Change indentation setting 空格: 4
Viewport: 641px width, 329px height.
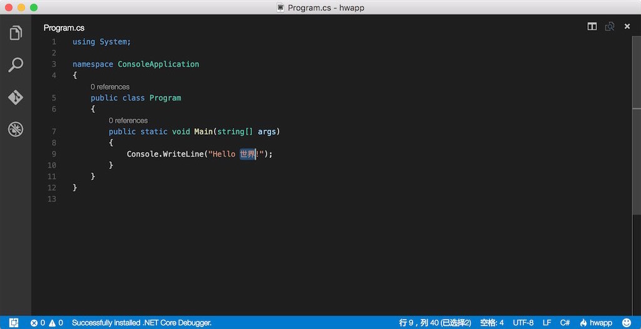pyautogui.click(x=492, y=323)
